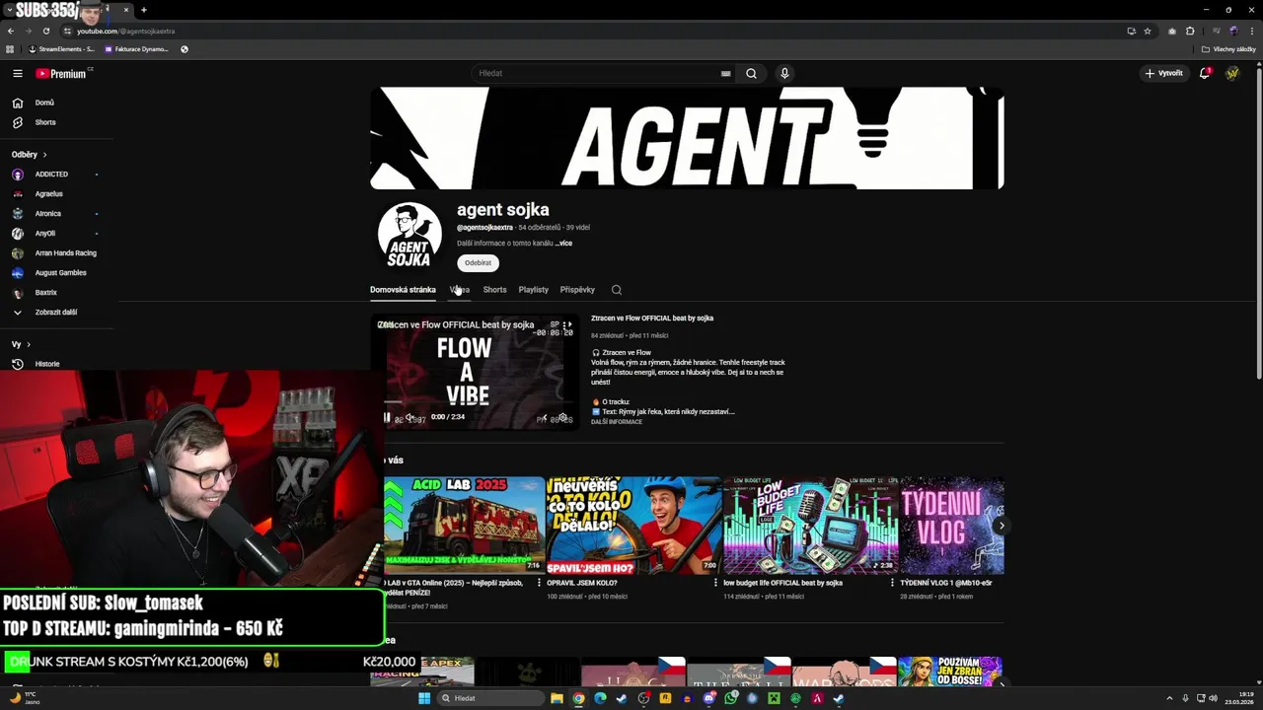Expand the Vy section chevron
The image size is (1263, 710).
(x=29, y=344)
